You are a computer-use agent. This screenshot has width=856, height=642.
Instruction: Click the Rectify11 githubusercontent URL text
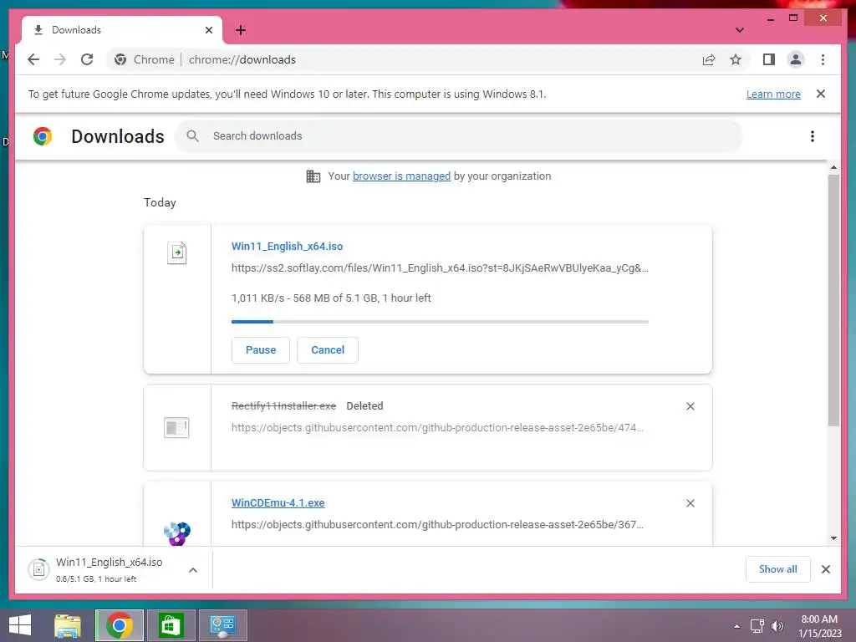pyautogui.click(x=437, y=427)
